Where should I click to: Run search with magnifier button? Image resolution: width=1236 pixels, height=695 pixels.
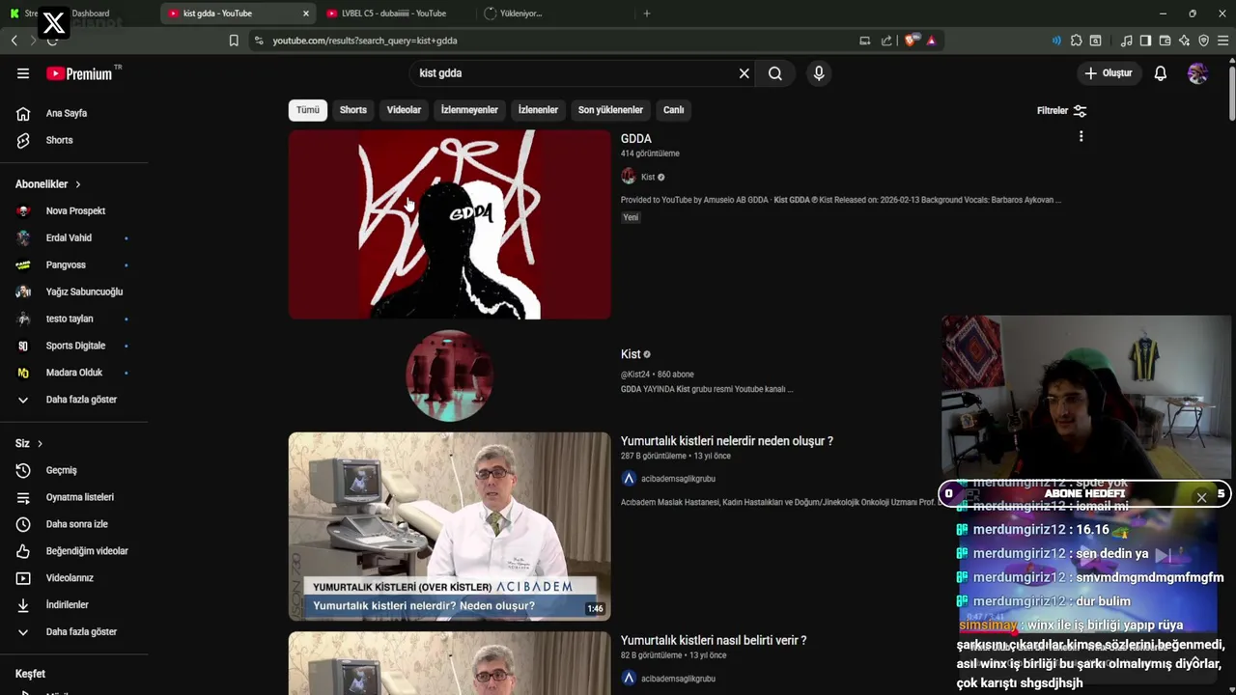(775, 73)
